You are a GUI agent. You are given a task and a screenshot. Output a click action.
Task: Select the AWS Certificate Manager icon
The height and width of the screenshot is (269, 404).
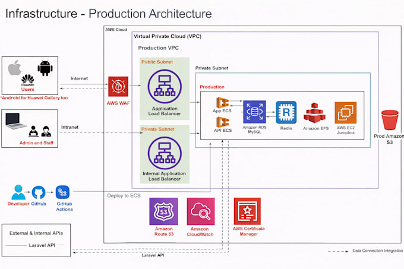pyautogui.click(x=247, y=211)
